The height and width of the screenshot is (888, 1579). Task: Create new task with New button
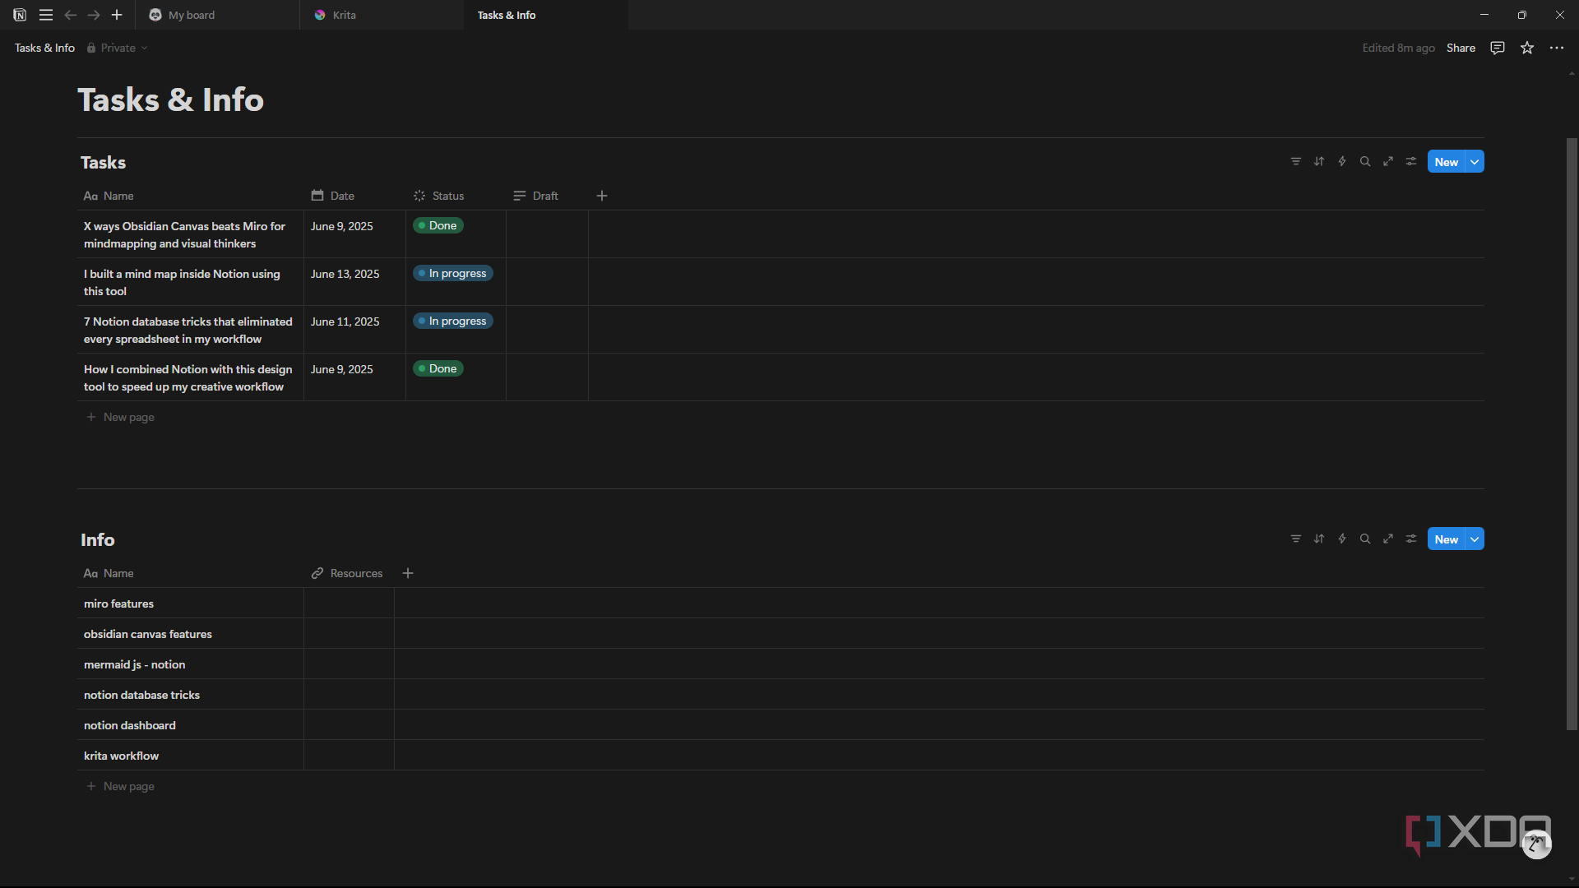pos(1447,162)
